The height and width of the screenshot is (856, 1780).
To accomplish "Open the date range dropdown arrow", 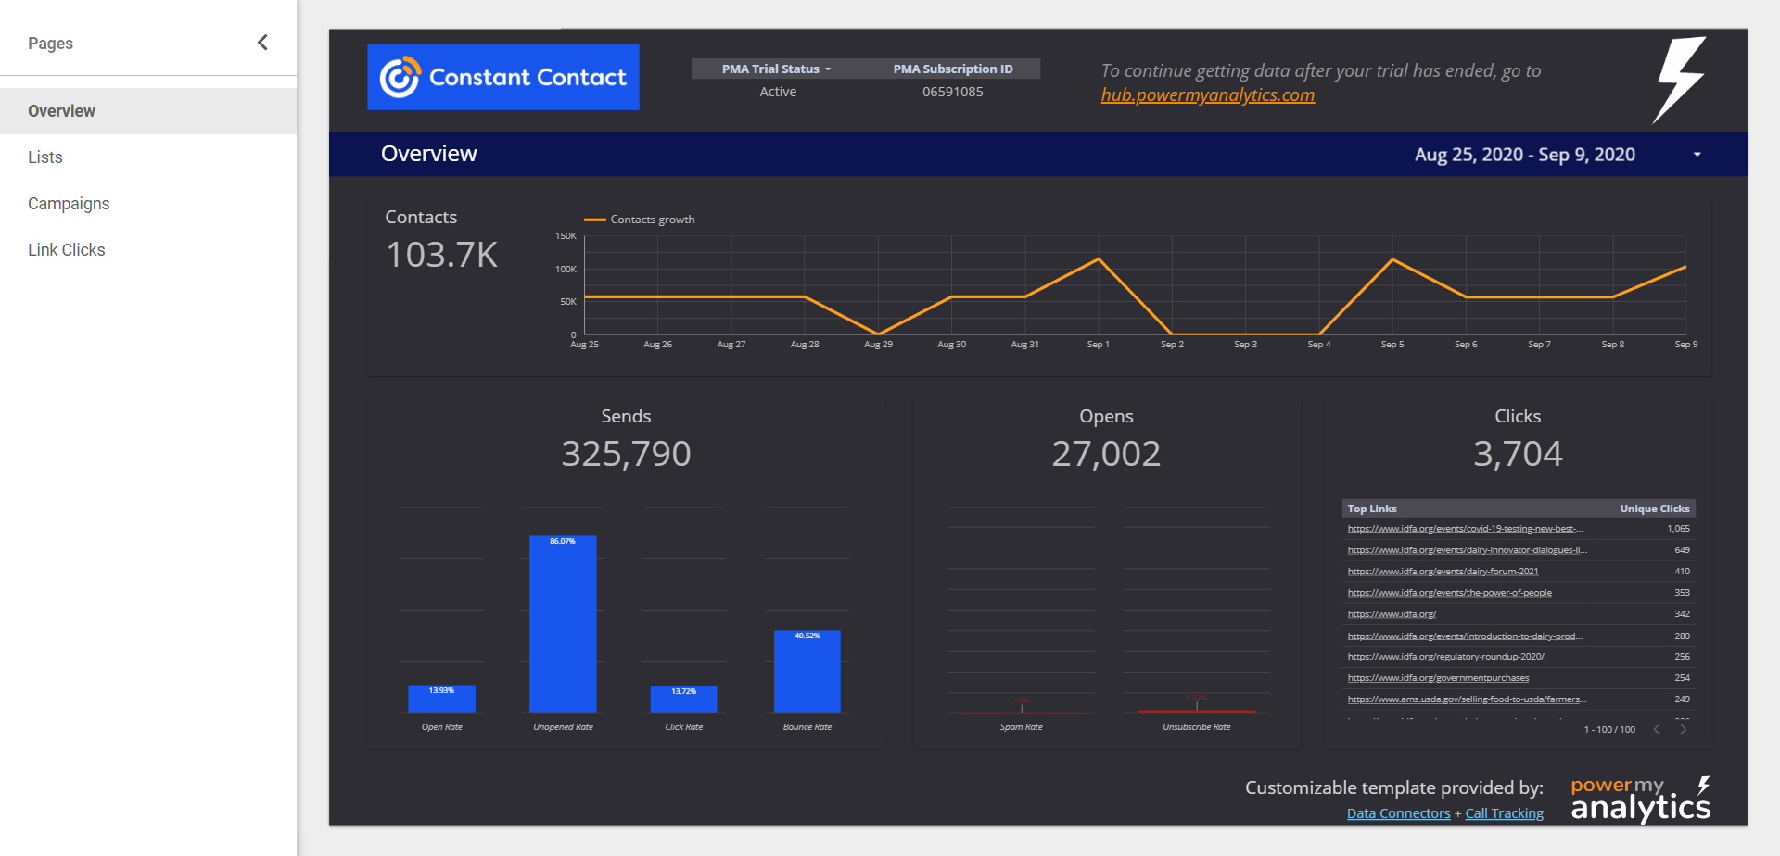I will [1697, 155].
